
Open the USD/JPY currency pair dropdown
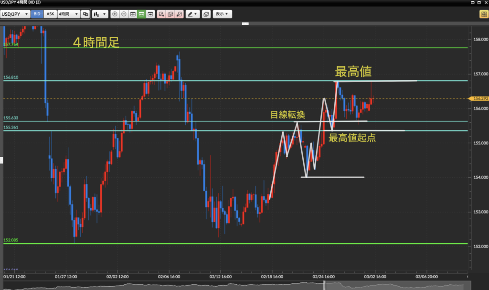click(x=15, y=14)
